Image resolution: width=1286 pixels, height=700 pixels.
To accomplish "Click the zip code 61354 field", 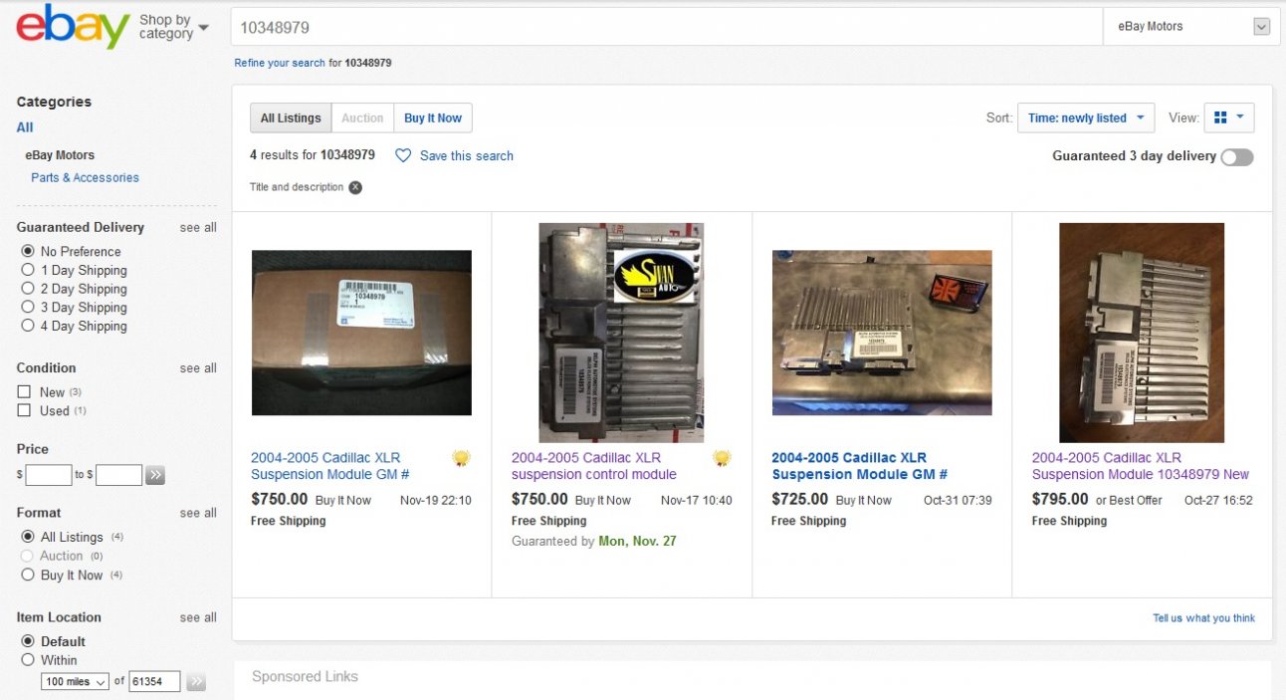I will click(155, 682).
